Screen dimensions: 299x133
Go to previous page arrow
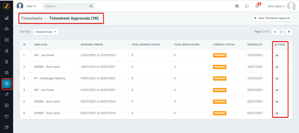pos(275,32)
